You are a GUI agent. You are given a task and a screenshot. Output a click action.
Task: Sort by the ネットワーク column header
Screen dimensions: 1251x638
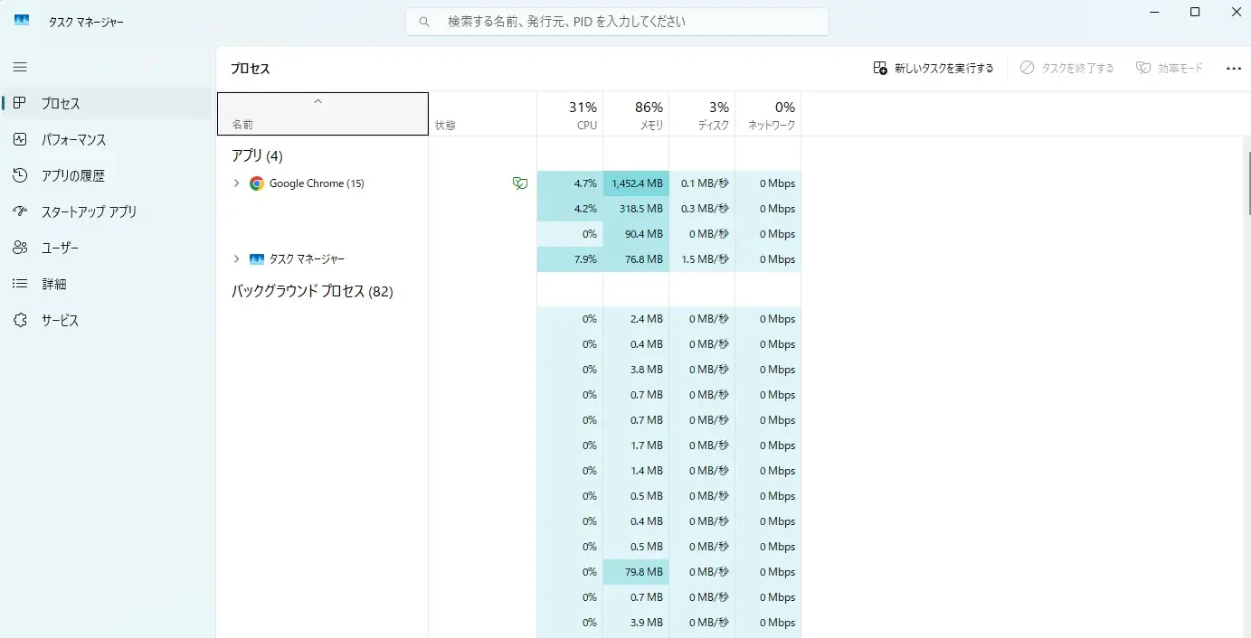[768, 114]
